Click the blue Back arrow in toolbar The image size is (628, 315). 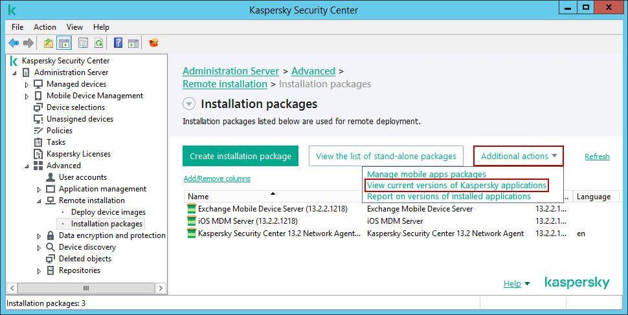click(13, 43)
